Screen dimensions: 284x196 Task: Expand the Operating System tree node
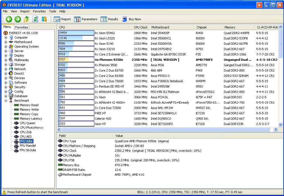(6, 46)
